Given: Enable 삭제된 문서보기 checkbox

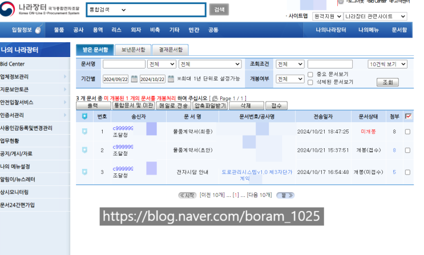Looking at the screenshot, I should pyautogui.click(x=310, y=82).
